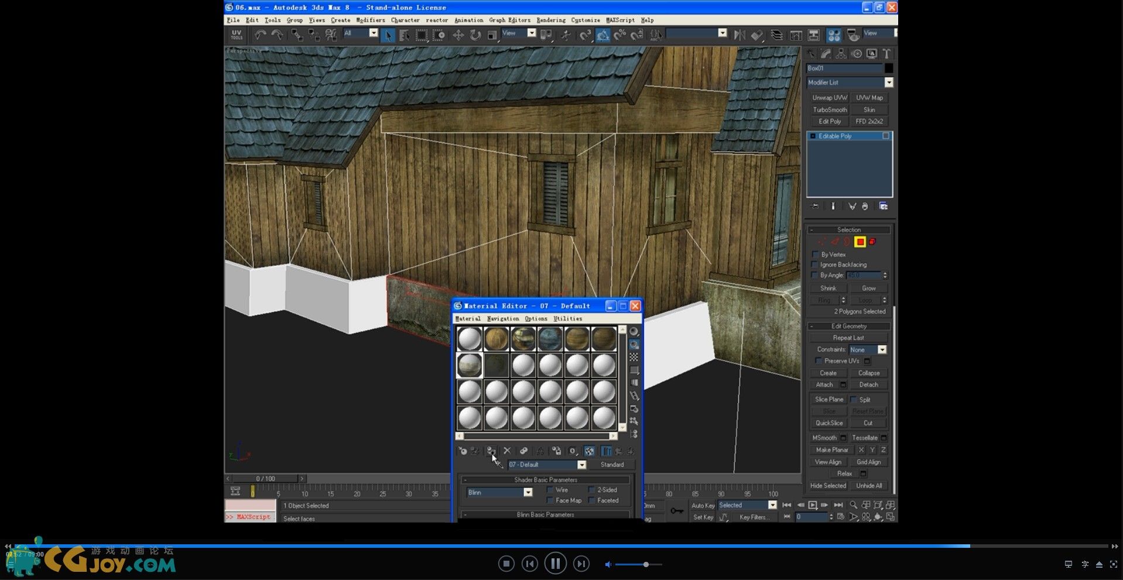Enable the Face Map checkbox
The width and height of the screenshot is (1123, 580).
click(x=550, y=500)
